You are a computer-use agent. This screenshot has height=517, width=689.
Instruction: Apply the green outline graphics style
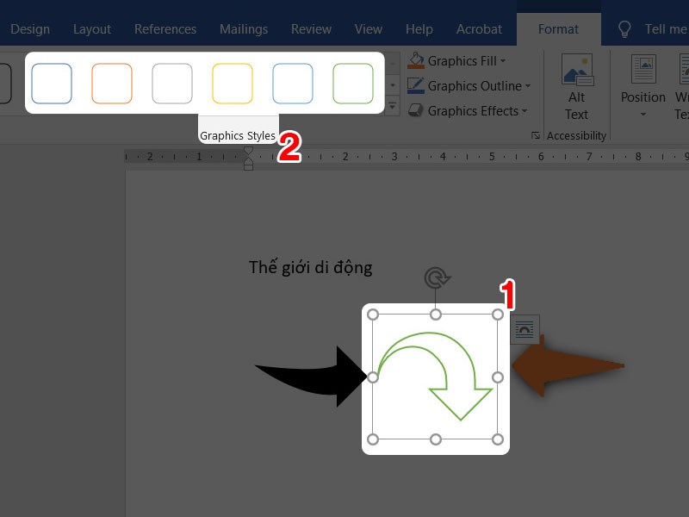pyautogui.click(x=353, y=83)
